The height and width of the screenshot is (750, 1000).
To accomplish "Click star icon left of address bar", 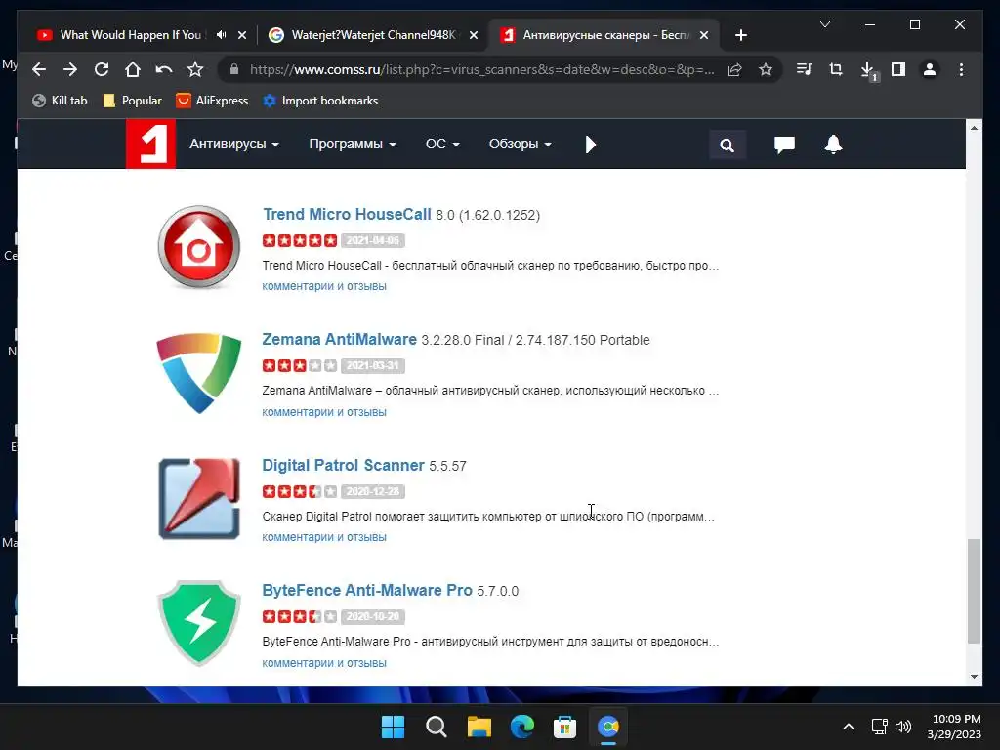I will pyautogui.click(x=195, y=69).
